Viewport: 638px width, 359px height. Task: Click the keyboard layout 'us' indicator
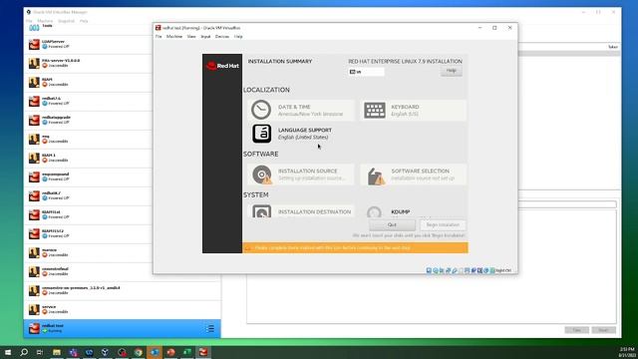tap(366, 72)
